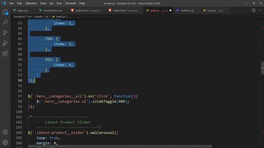Click line number 104 in gutter
Screen dimensions: 264x148
[19, 132]
